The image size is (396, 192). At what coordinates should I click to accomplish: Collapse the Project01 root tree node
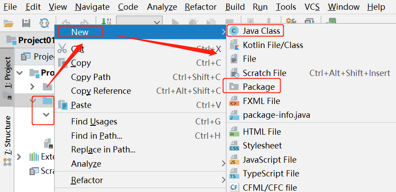pyautogui.click(x=19, y=72)
